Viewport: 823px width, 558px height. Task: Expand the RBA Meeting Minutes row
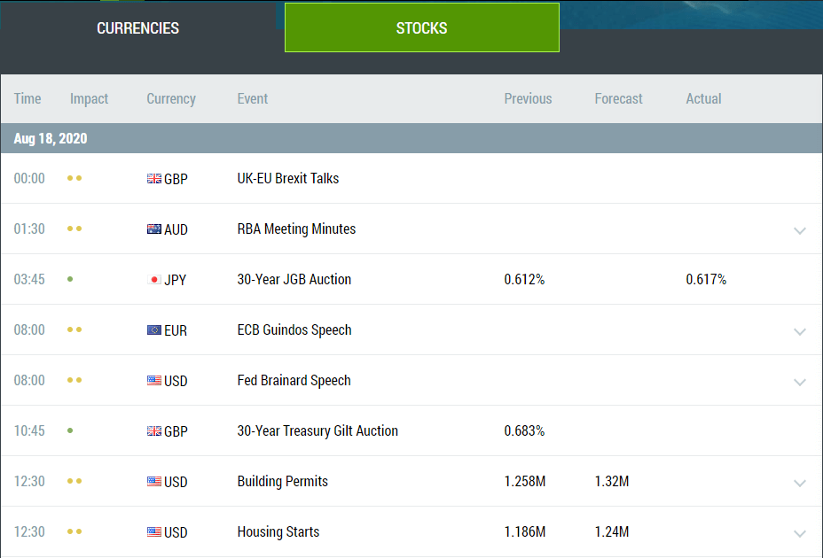coord(800,230)
